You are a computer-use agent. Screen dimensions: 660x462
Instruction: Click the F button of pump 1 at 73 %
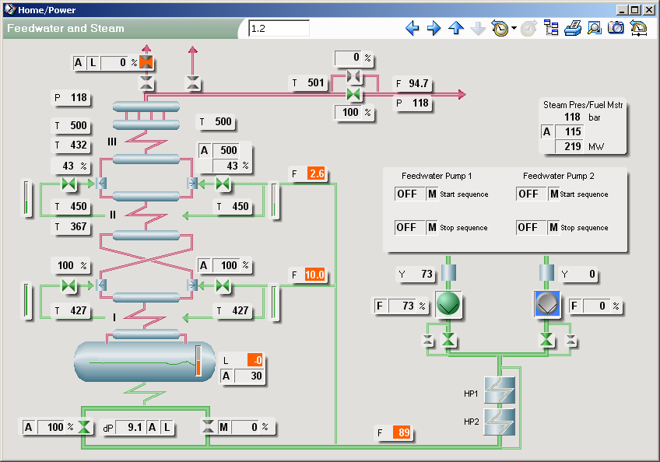[380, 306]
